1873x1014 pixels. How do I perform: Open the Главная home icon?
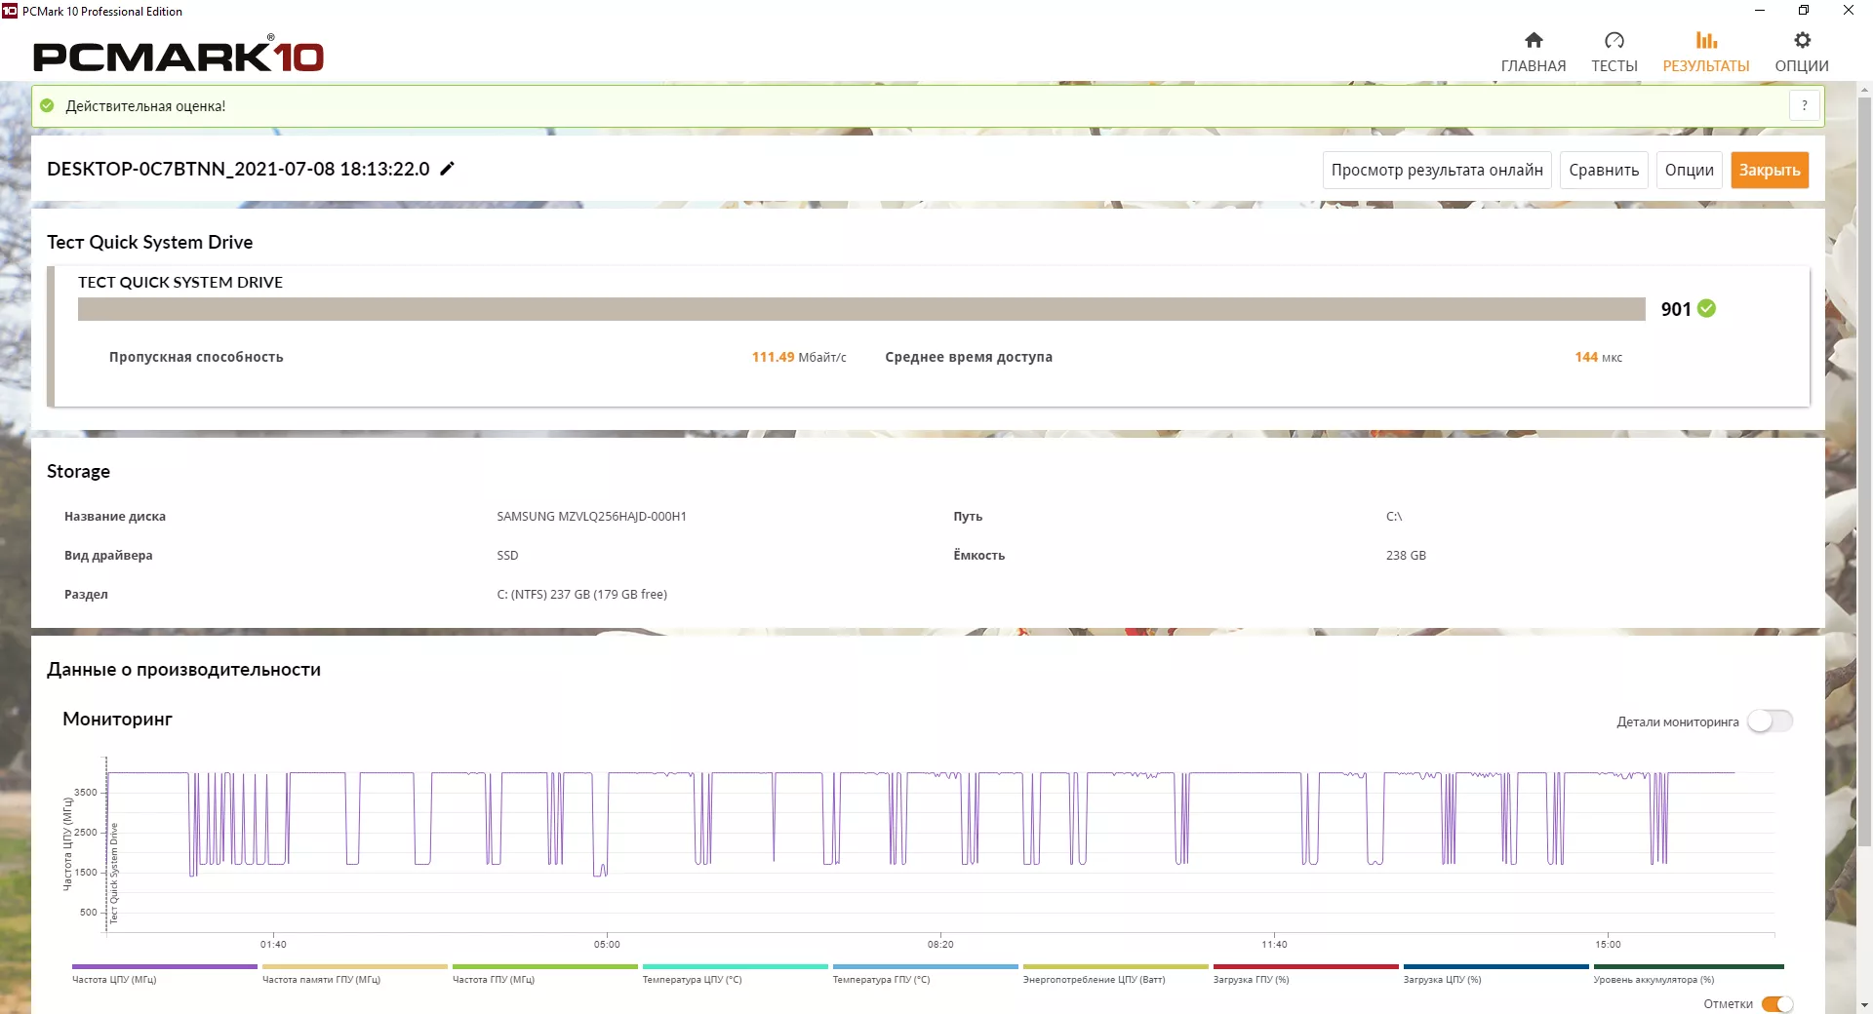point(1534,40)
